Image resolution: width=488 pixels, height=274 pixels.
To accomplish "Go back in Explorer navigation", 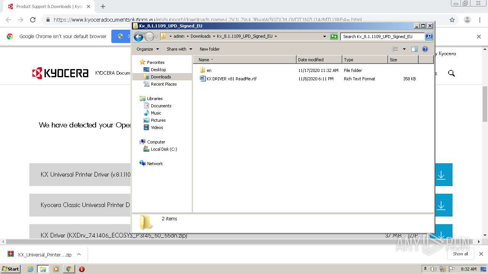I will pyautogui.click(x=138, y=37).
